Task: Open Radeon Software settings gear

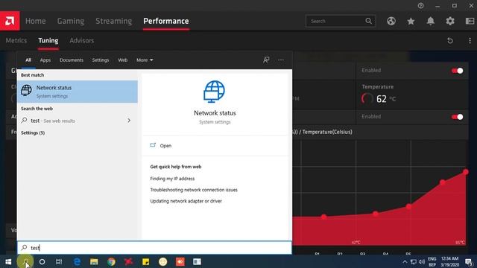Action: coord(450,21)
